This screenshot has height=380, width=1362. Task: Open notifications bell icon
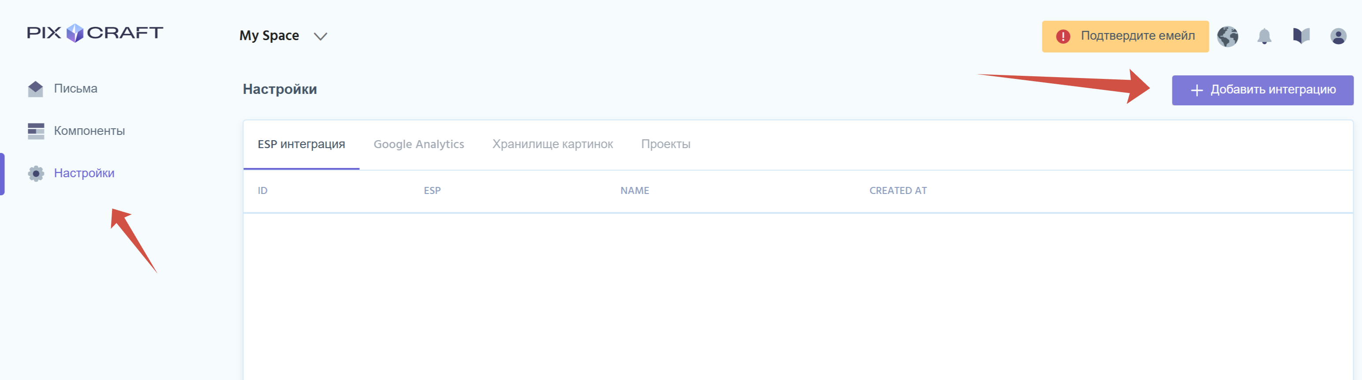click(1264, 37)
